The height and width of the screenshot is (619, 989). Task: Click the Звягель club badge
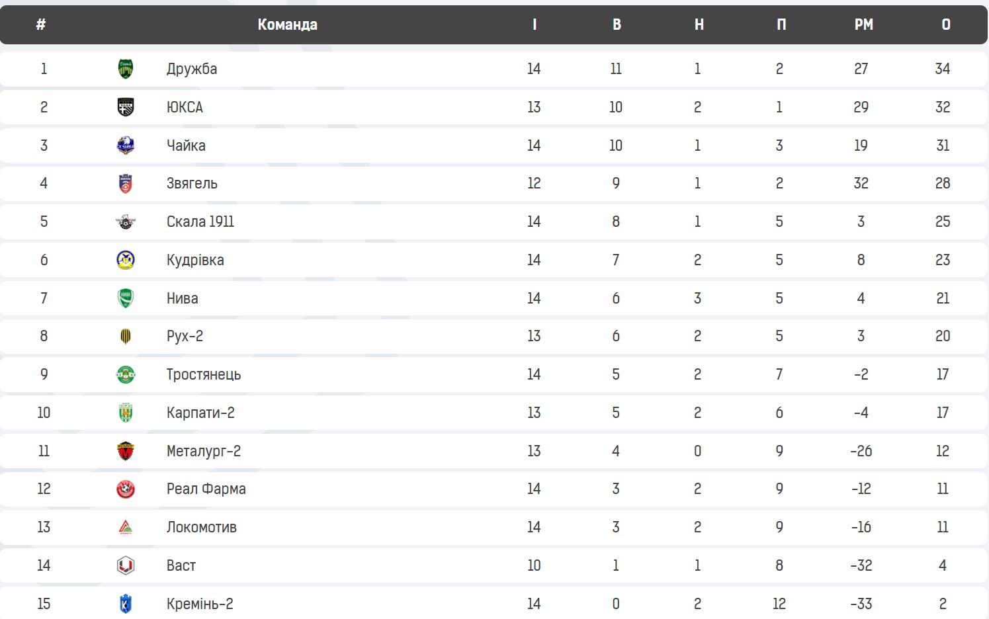tap(126, 183)
